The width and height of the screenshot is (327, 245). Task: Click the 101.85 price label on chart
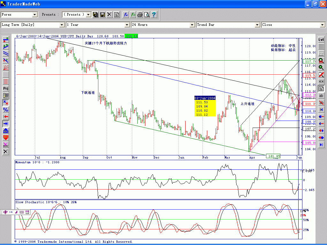pyautogui.click(x=274, y=156)
